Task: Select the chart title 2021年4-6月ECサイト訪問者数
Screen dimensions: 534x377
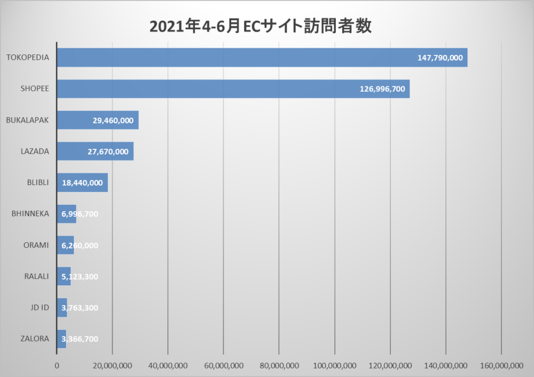Action: click(x=261, y=27)
